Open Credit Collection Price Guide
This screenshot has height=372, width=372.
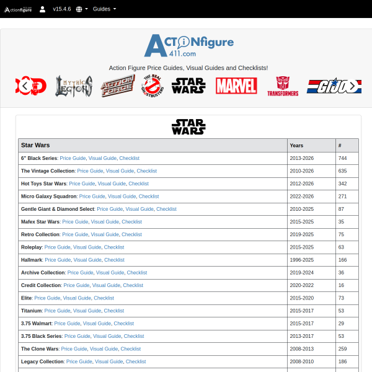(76, 285)
